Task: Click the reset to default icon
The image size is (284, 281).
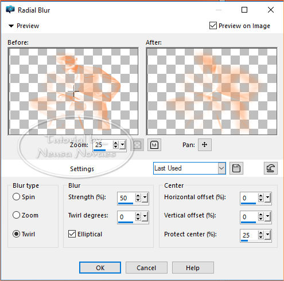Action: coord(271,168)
